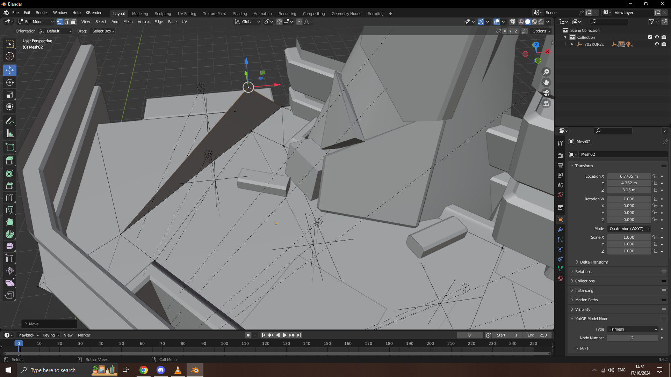The width and height of the screenshot is (671, 377).
Task: Activate the Scale tool
Action: [x=10, y=95]
